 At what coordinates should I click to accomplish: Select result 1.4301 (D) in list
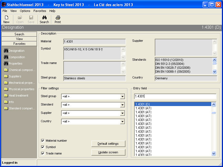click(173, 104)
